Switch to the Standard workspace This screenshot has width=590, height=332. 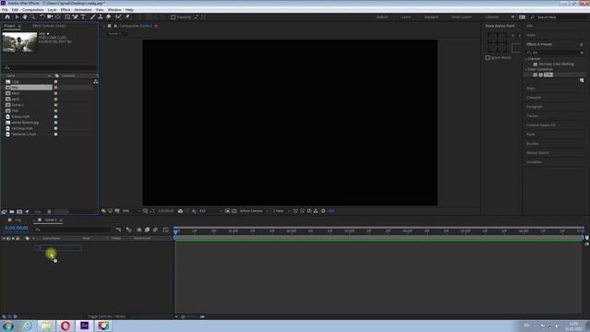431,17
